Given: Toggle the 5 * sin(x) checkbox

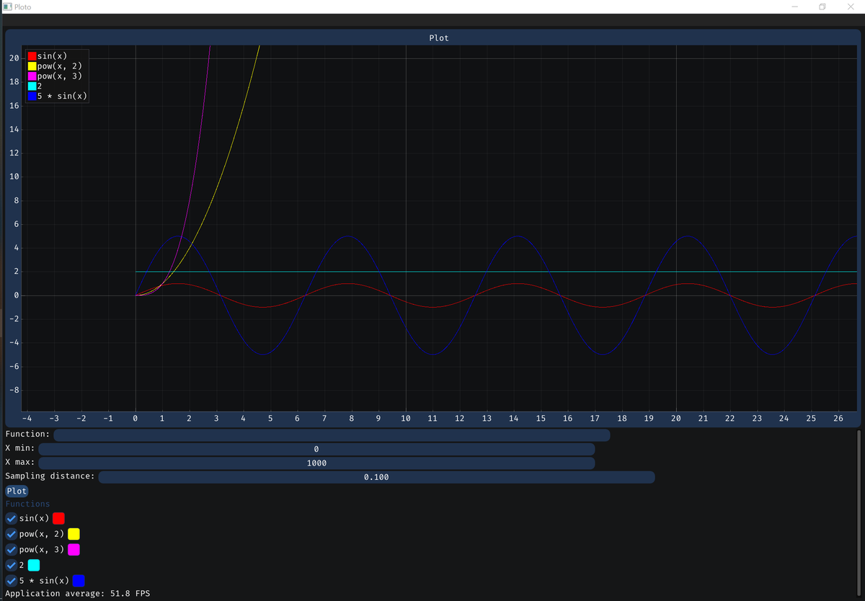Looking at the screenshot, I should click(x=11, y=581).
